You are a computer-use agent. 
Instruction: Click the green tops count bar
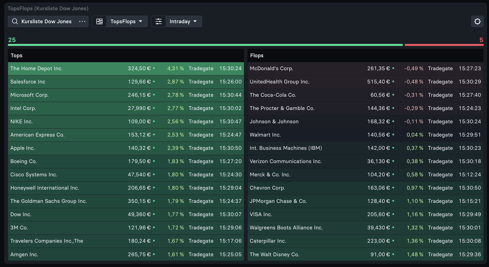tap(206, 45)
